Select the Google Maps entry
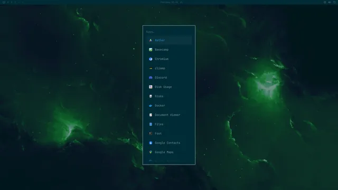The width and height of the screenshot is (338, 190). tap(169, 152)
